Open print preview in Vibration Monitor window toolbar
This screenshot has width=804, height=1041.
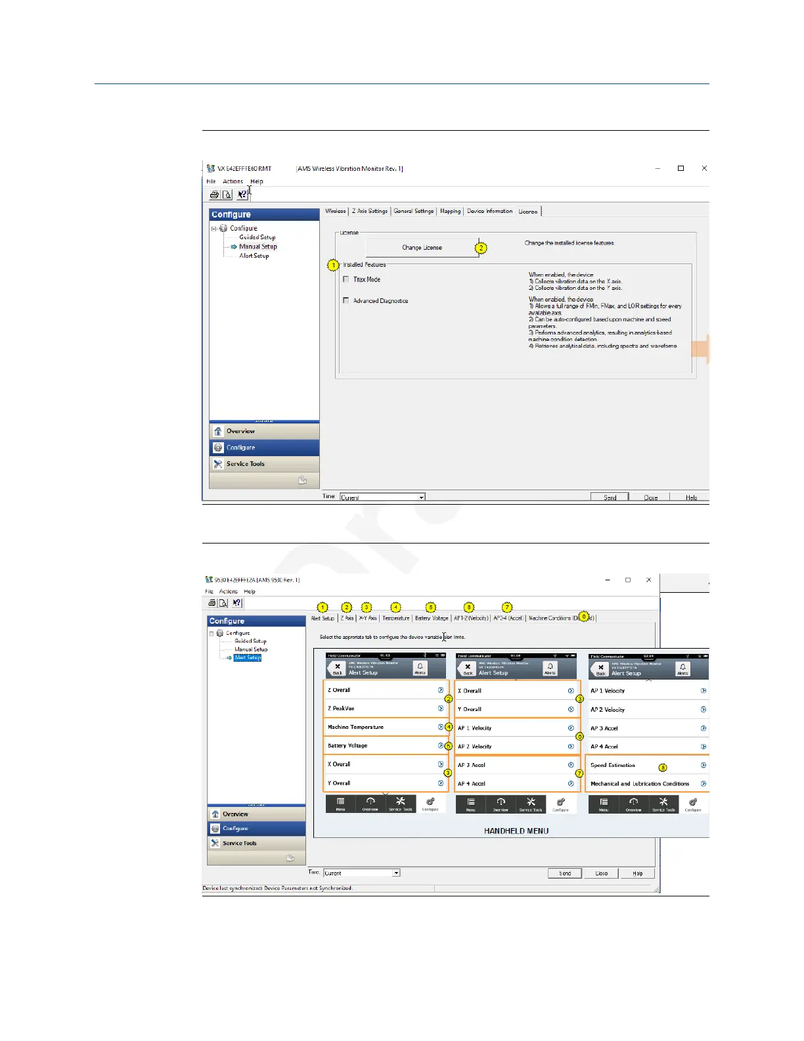tap(227, 195)
